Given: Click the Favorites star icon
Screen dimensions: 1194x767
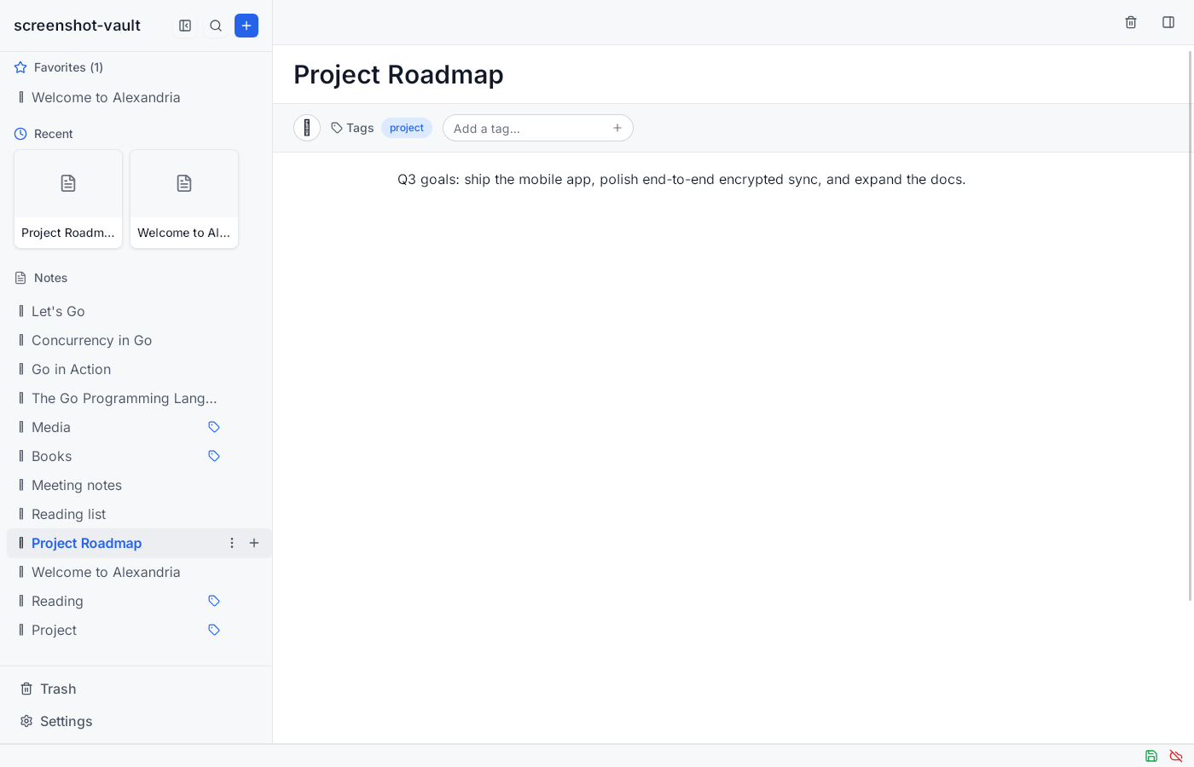Looking at the screenshot, I should coord(20,67).
